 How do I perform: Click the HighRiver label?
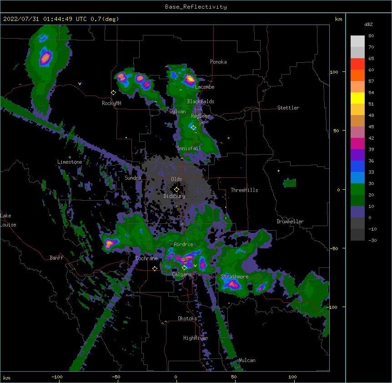pyautogui.click(x=196, y=338)
